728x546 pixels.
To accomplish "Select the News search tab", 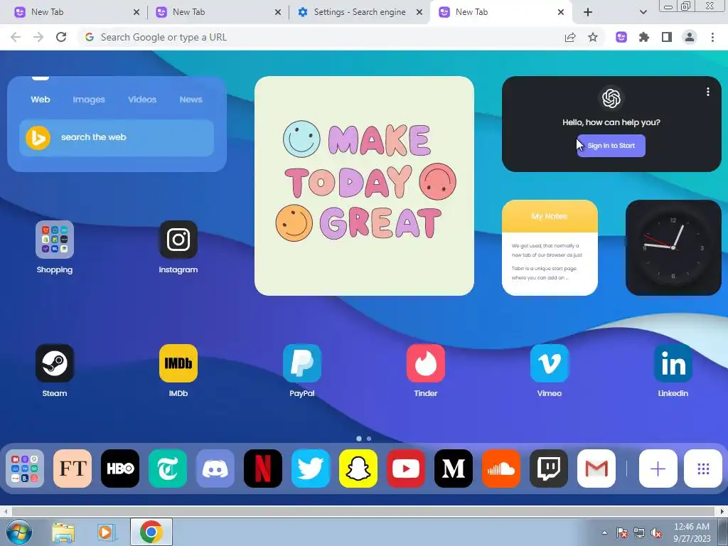I will click(x=191, y=100).
